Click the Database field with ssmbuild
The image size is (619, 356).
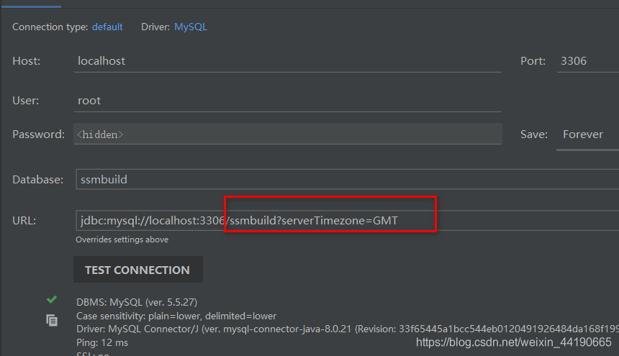coord(348,179)
